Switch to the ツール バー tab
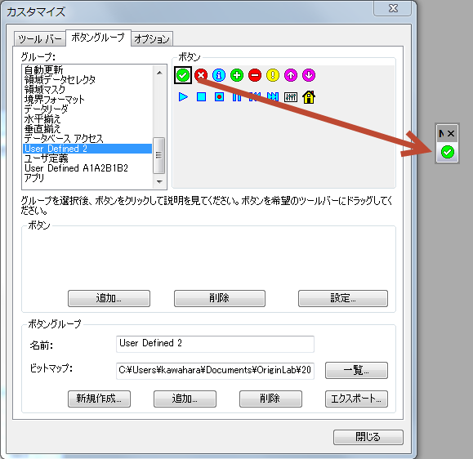 coord(40,39)
